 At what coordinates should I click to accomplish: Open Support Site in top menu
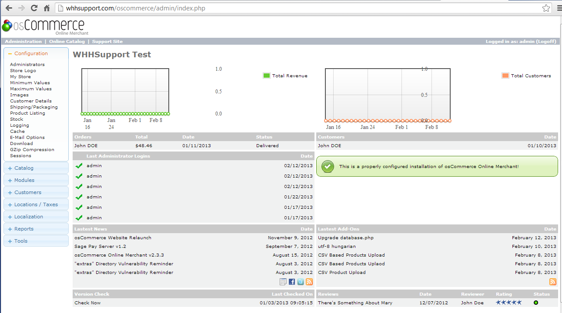(107, 42)
